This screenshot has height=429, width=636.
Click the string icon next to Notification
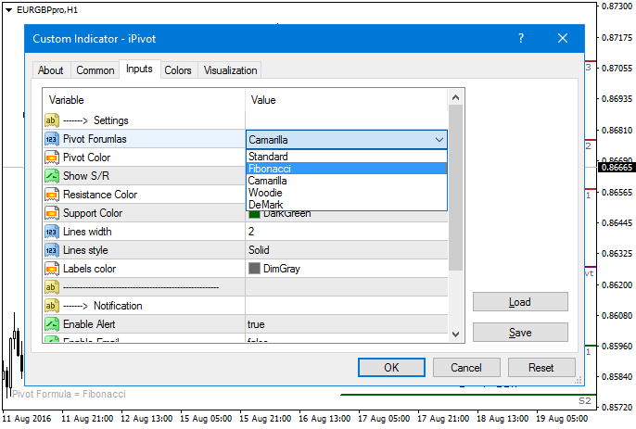tap(52, 306)
